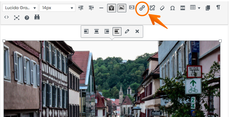Click the decrease indent icon
229x117 pixels.
(81, 8)
